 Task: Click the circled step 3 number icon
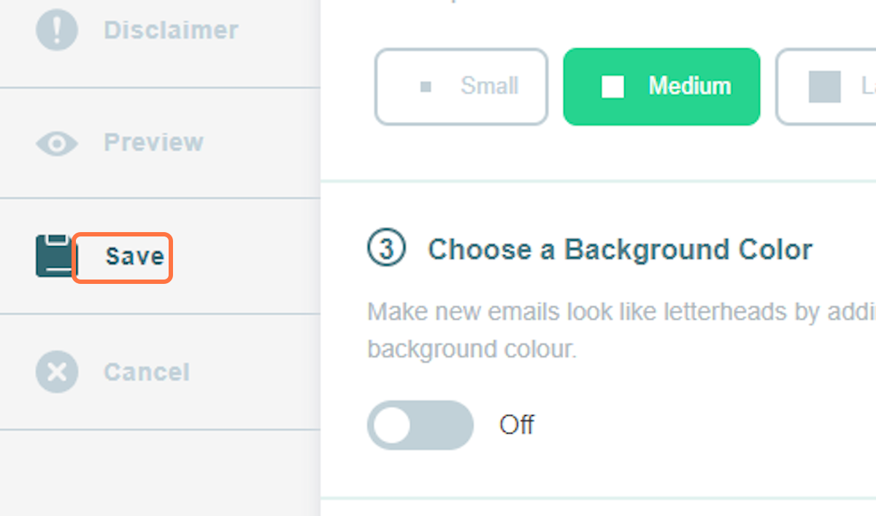point(386,249)
